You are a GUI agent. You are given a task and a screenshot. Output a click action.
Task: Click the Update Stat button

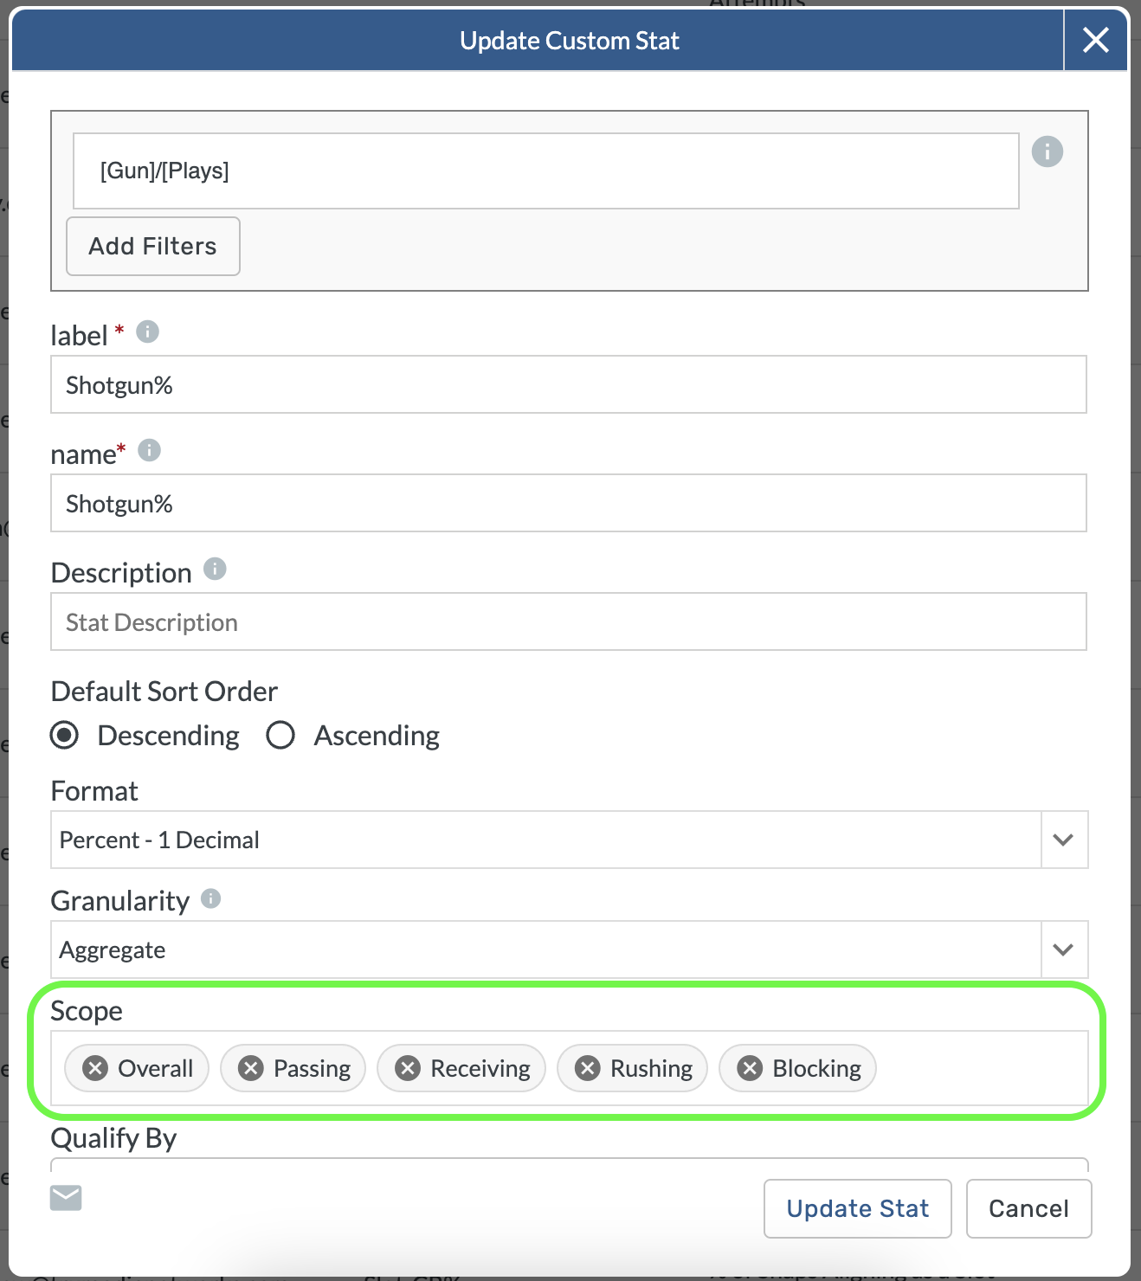pyautogui.click(x=857, y=1208)
